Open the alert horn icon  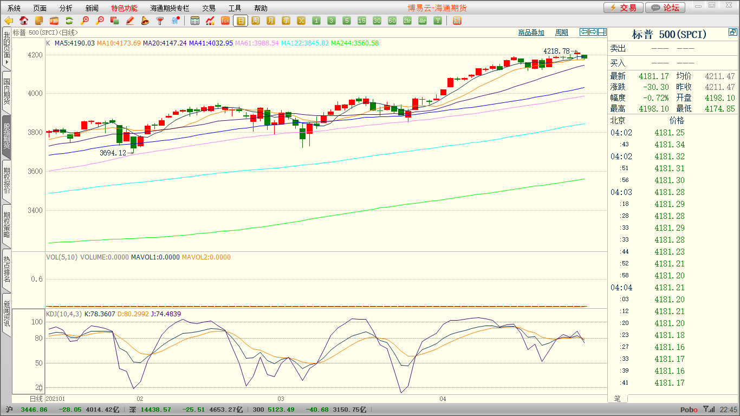[145, 21]
